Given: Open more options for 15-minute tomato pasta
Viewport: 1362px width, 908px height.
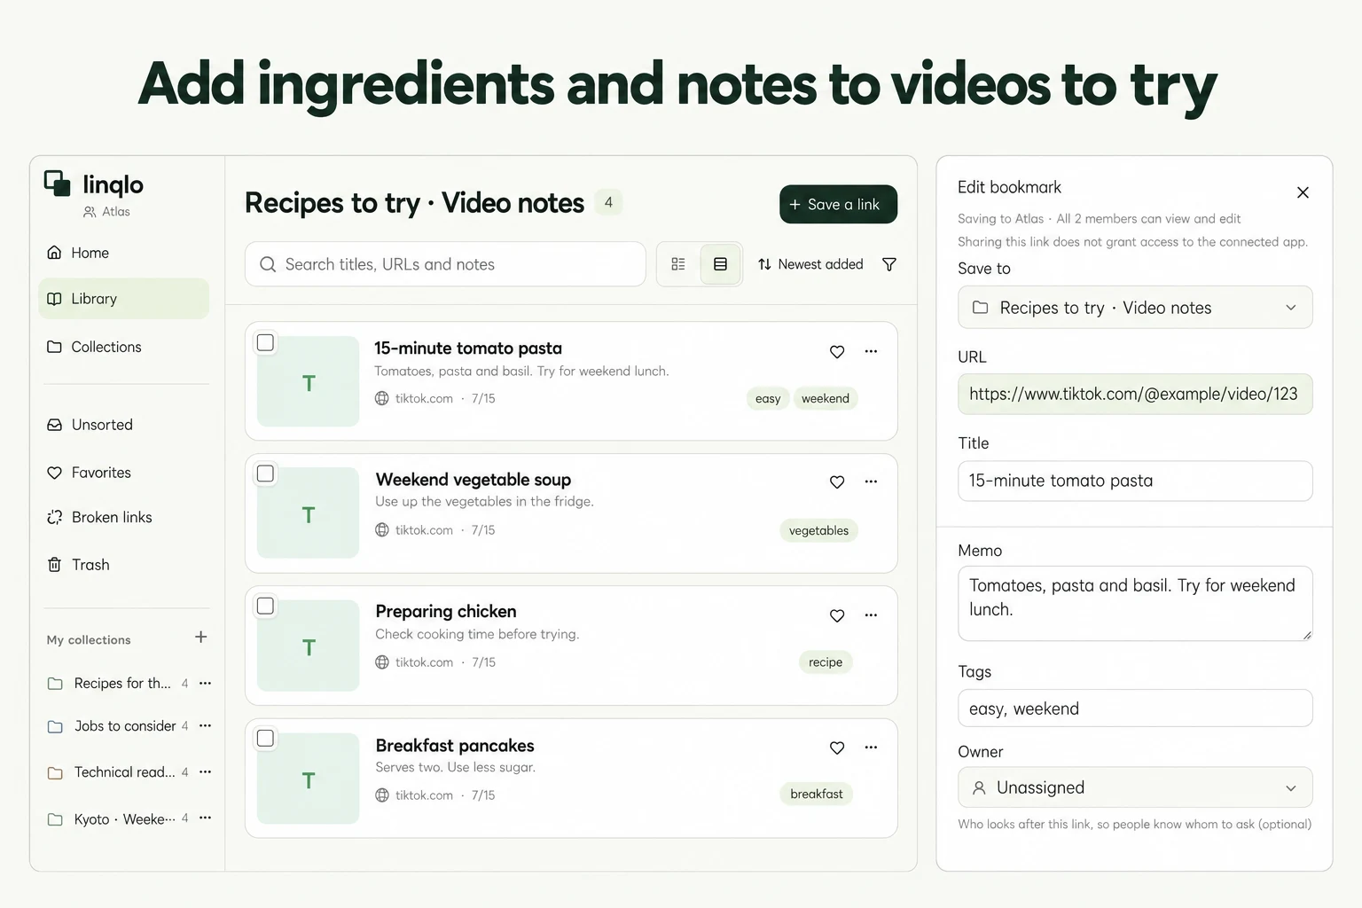Looking at the screenshot, I should [871, 352].
